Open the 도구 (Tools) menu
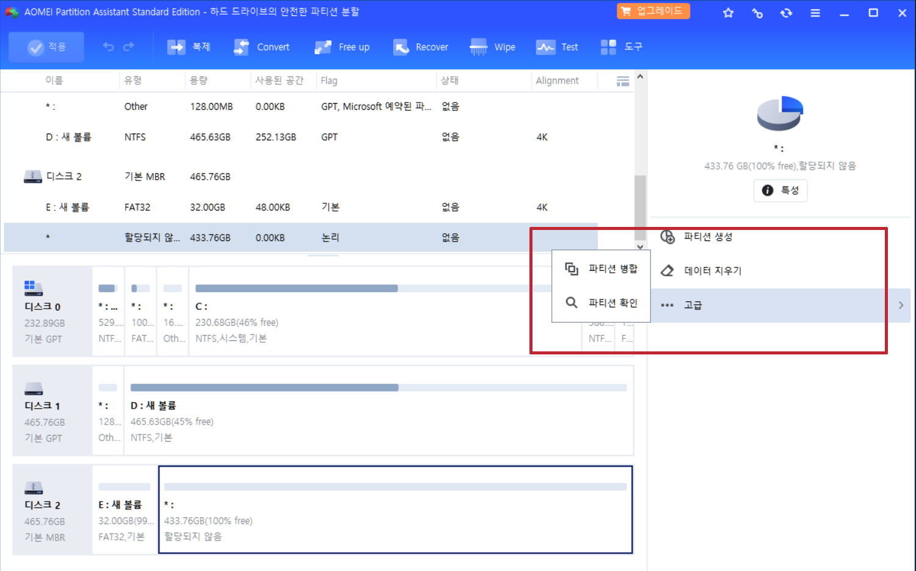916x571 pixels. (x=622, y=47)
